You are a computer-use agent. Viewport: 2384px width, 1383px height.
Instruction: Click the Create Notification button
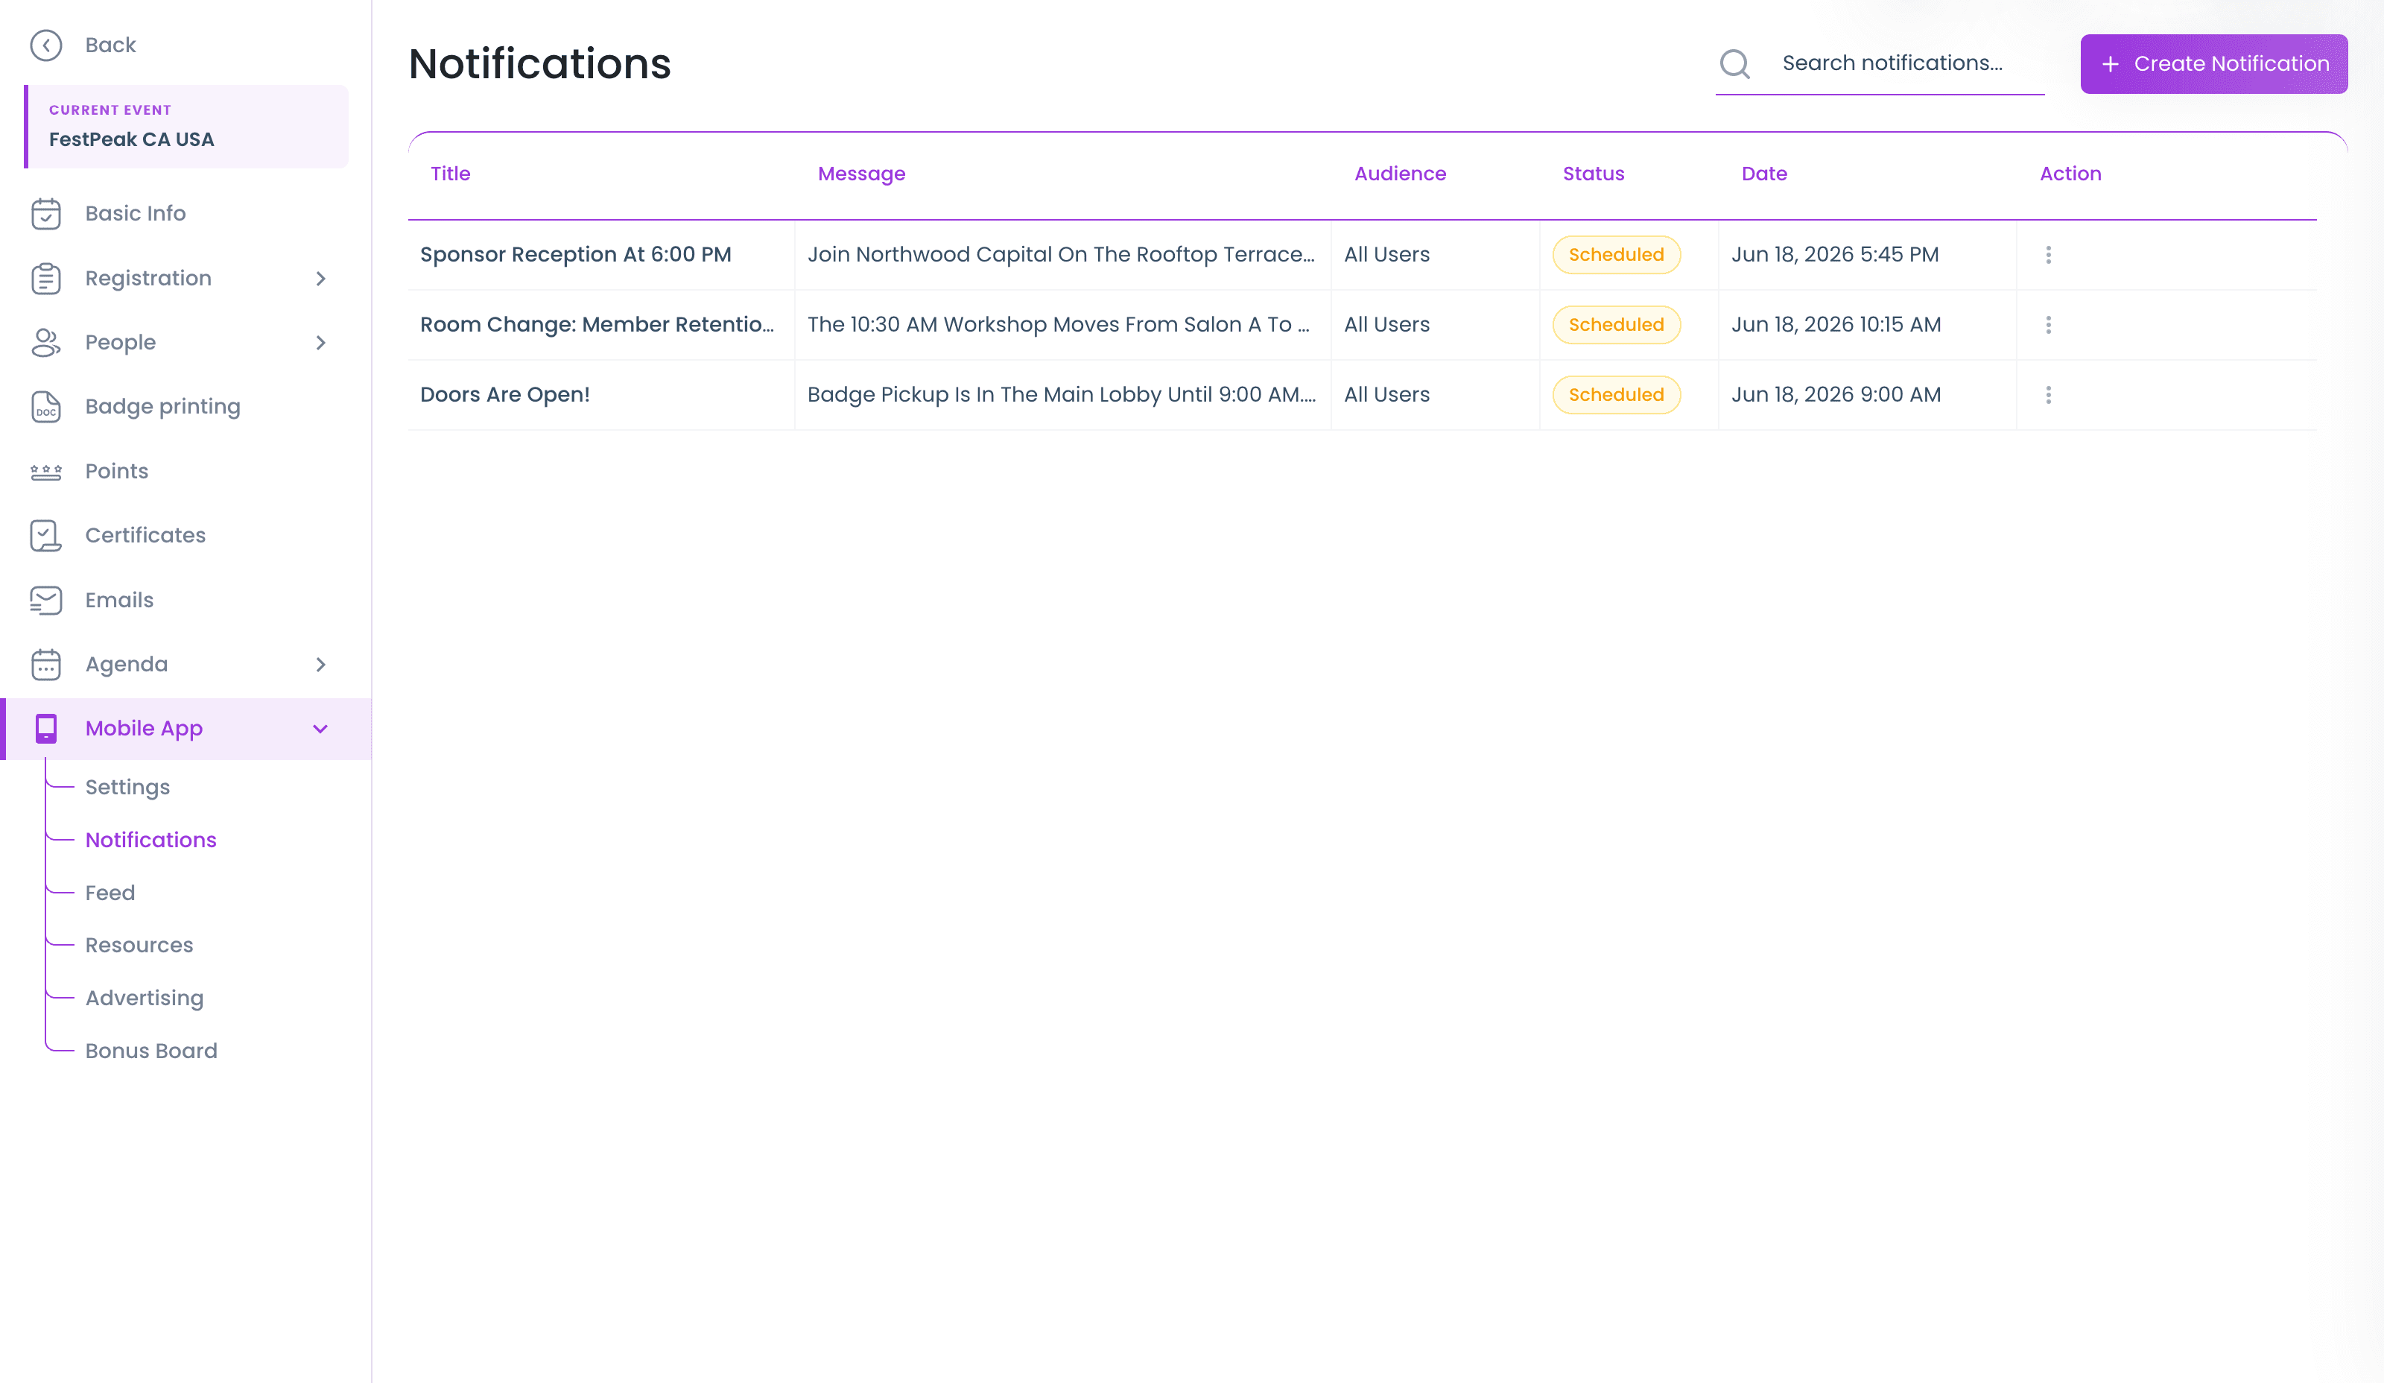pos(2213,64)
